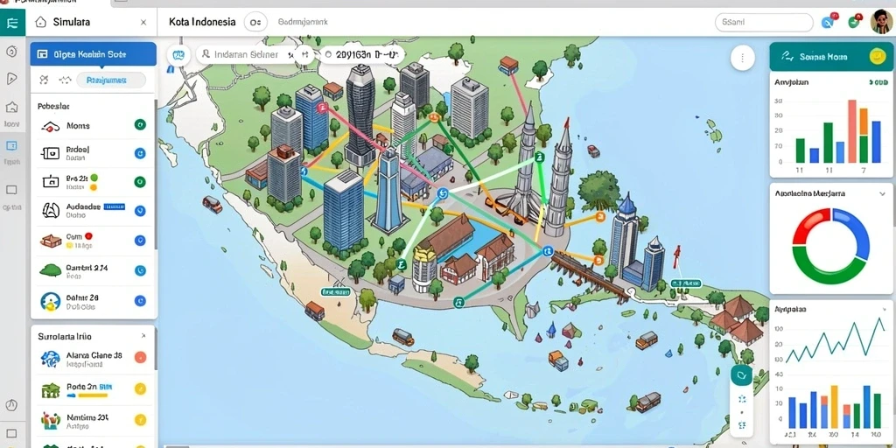Toggle the blue indicator on last list row
Image resolution: width=896 pixels, height=448 pixels.
click(140, 301)
